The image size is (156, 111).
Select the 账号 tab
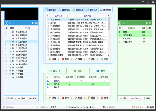click(x=78, y=71)
